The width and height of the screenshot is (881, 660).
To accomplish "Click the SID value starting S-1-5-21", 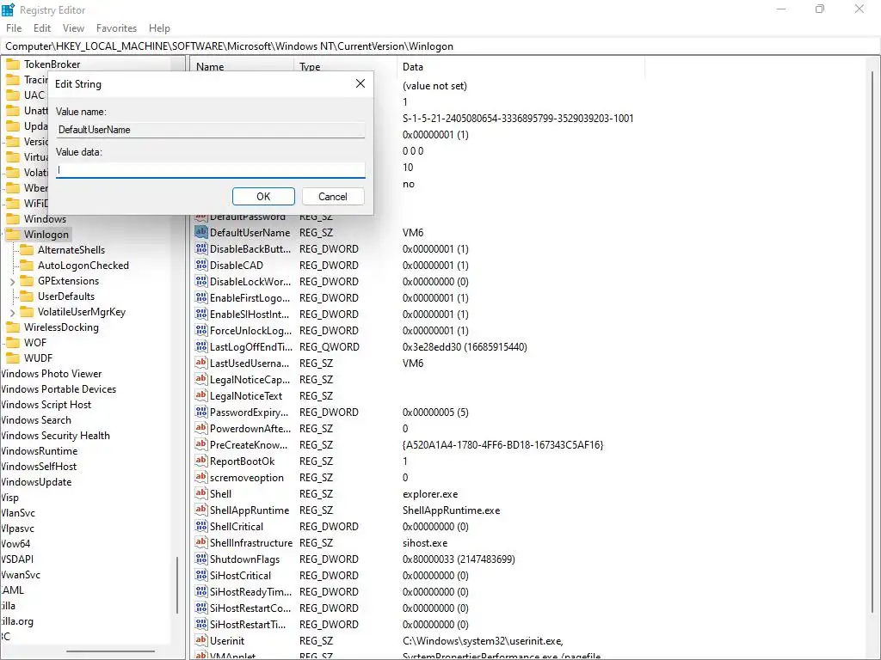I will (x=517, y=118).
